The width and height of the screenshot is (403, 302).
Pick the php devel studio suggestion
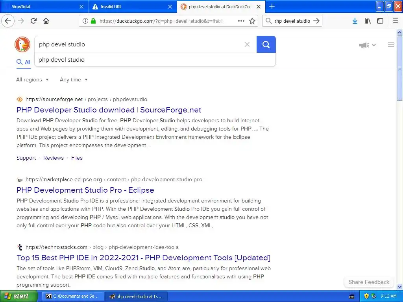pos(155,60)
